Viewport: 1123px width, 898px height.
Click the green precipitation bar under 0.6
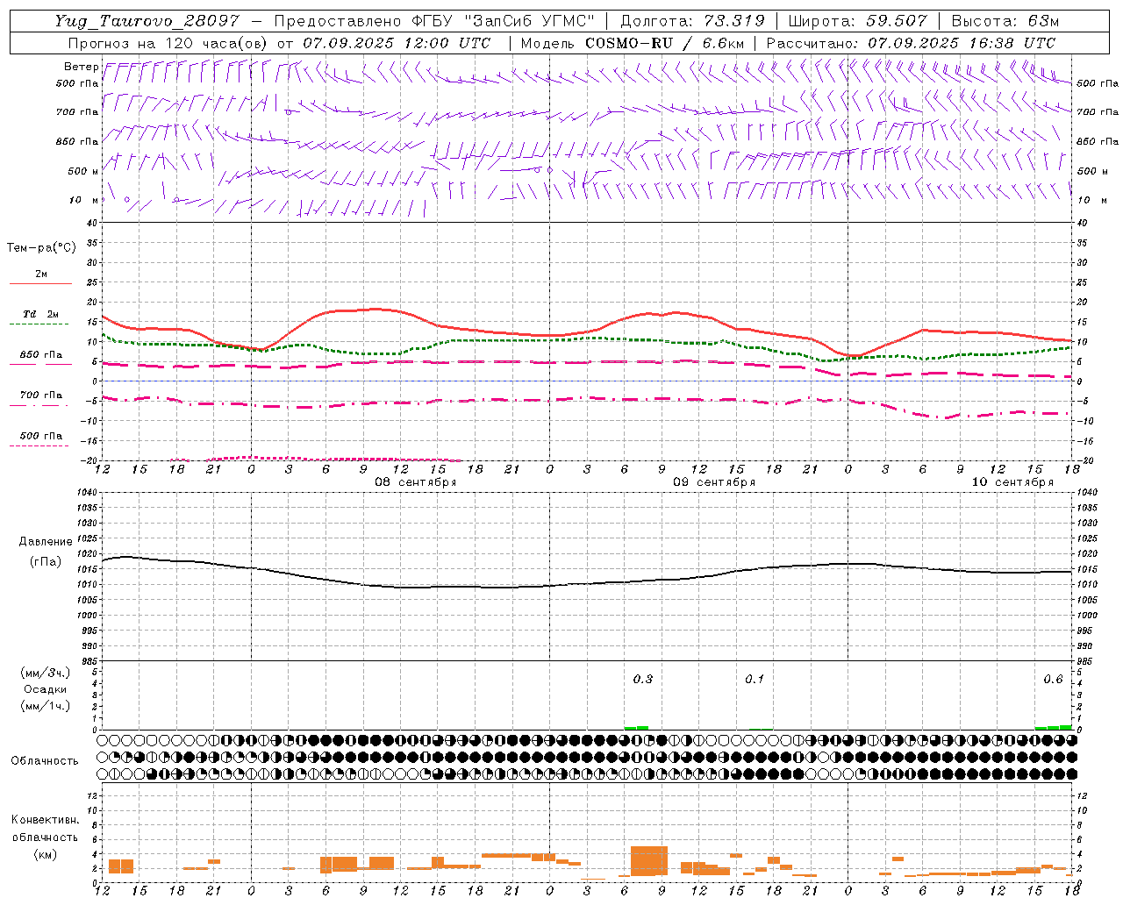click(x=1054, y=727)
